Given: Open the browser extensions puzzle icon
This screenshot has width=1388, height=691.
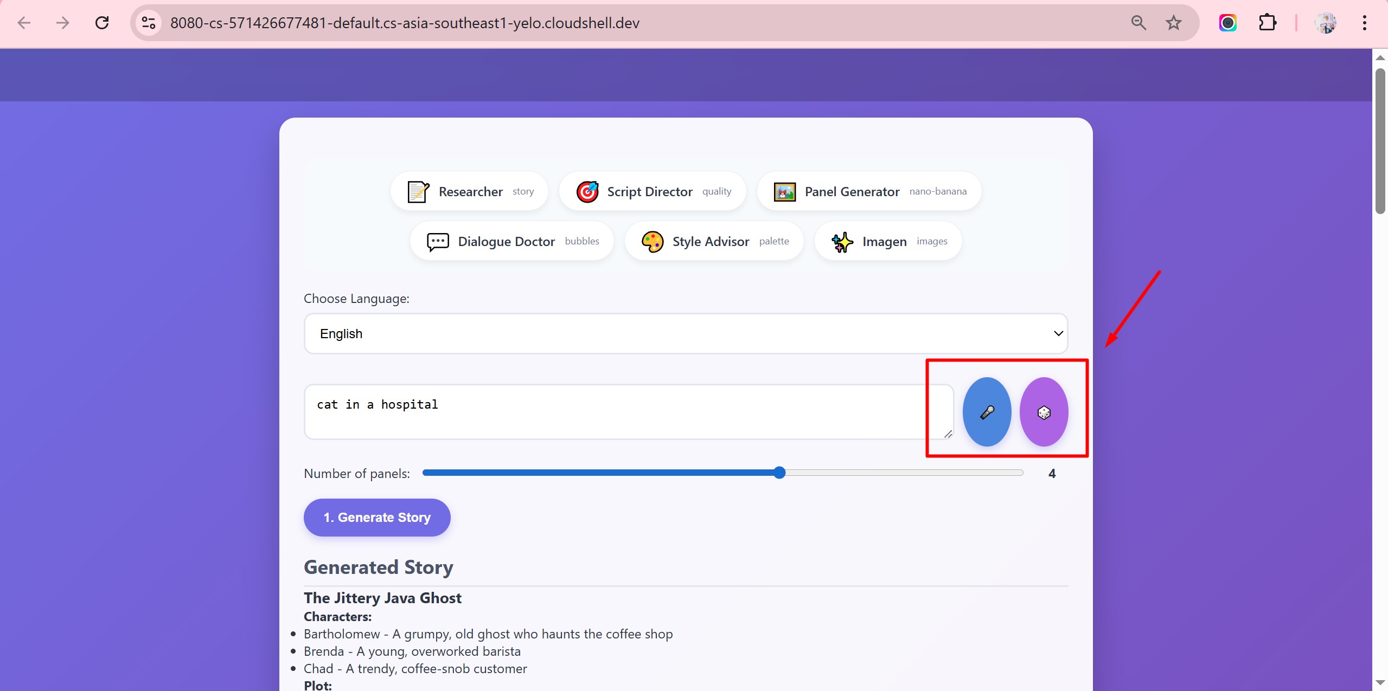Looking at the screenshot, I should pos(1267,23).
